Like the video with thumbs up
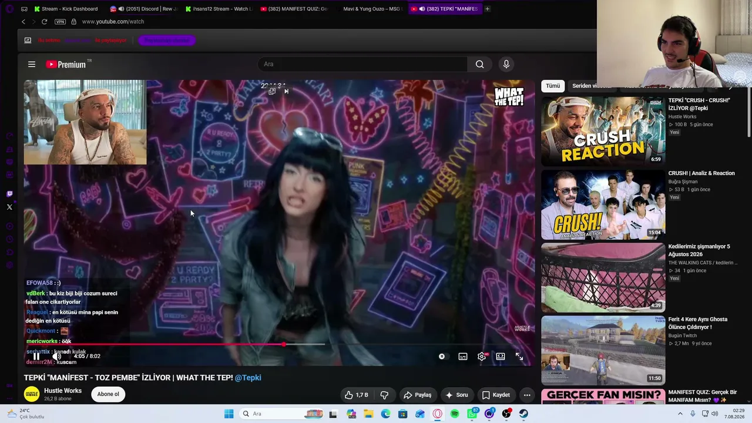Screen dimensions: 752x423 (357, 395)
